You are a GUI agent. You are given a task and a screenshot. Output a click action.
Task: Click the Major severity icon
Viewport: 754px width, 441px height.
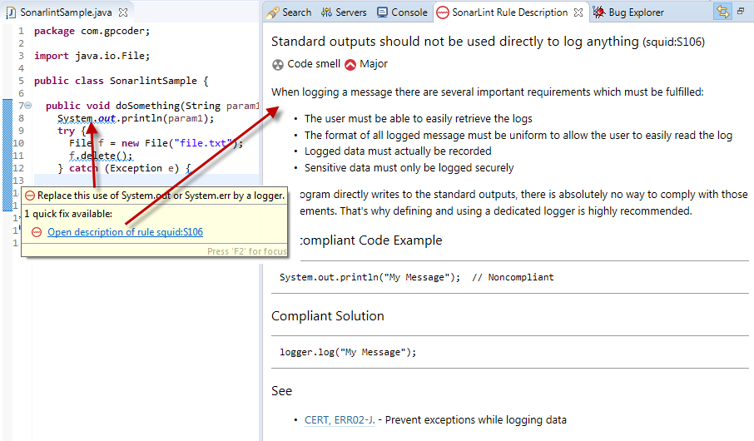pyautogui.click(x=350, y=64)
